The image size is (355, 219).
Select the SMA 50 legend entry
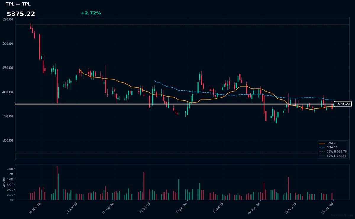[x=333, y=147]
